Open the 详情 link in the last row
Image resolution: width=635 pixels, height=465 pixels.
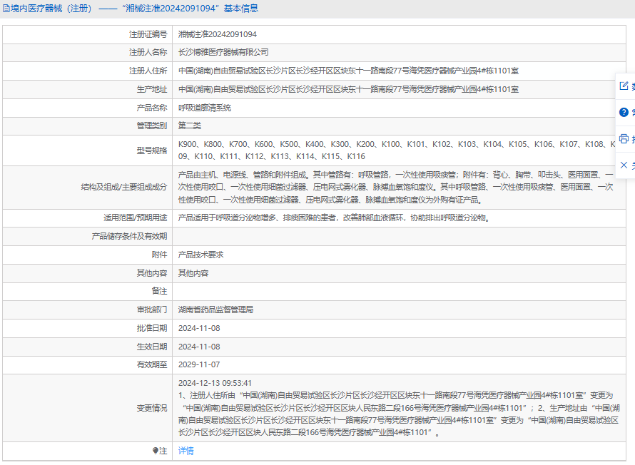tap(186, 451)
